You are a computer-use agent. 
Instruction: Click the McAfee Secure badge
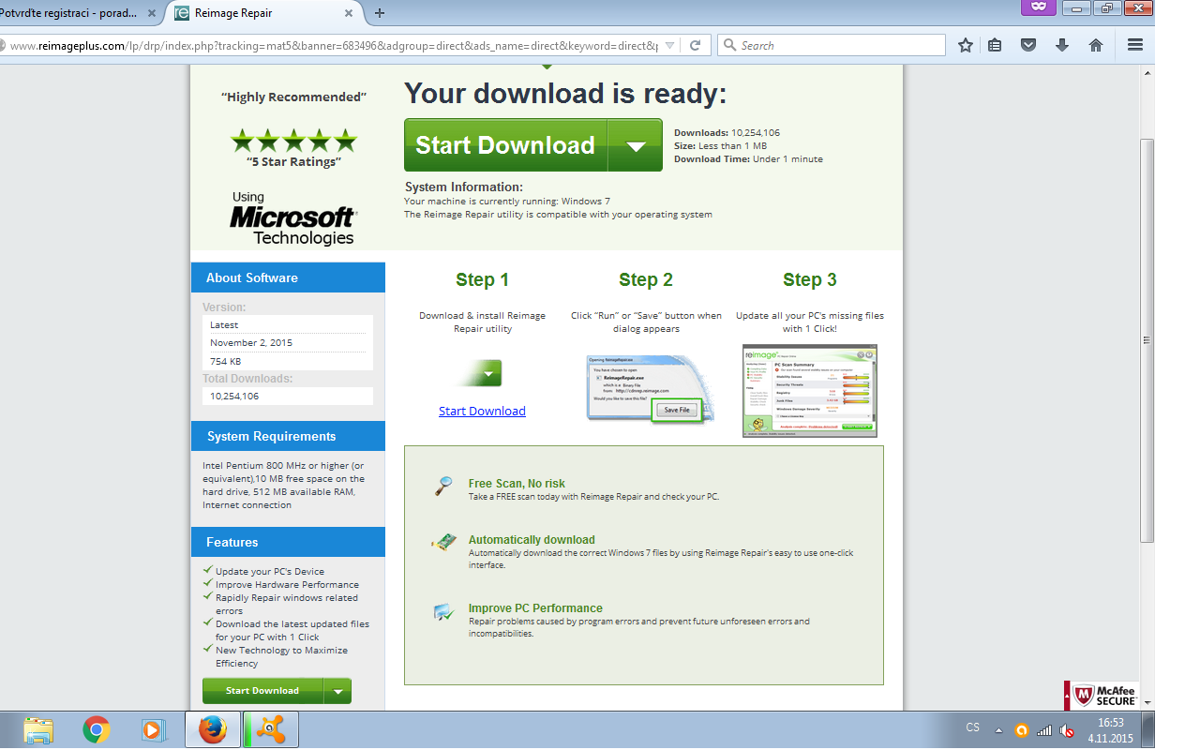click(x=1102, y=696)
